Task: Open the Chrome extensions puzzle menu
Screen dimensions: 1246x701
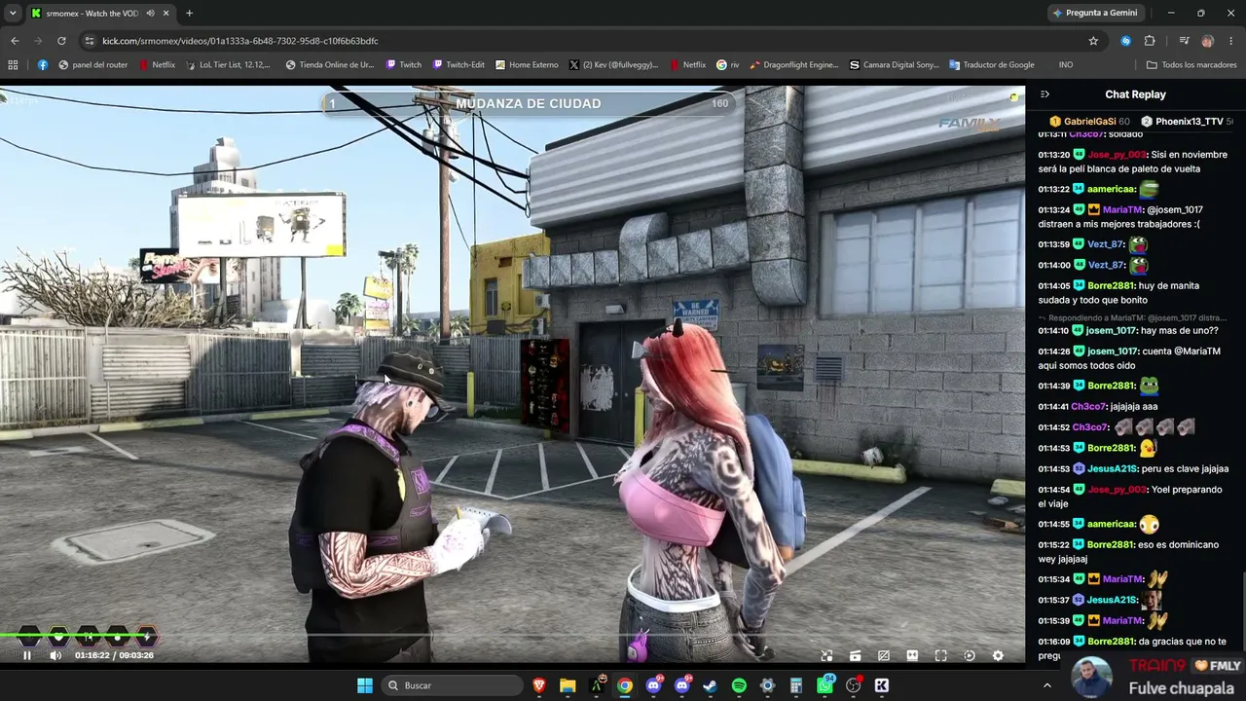Action: coord(1150,41)
